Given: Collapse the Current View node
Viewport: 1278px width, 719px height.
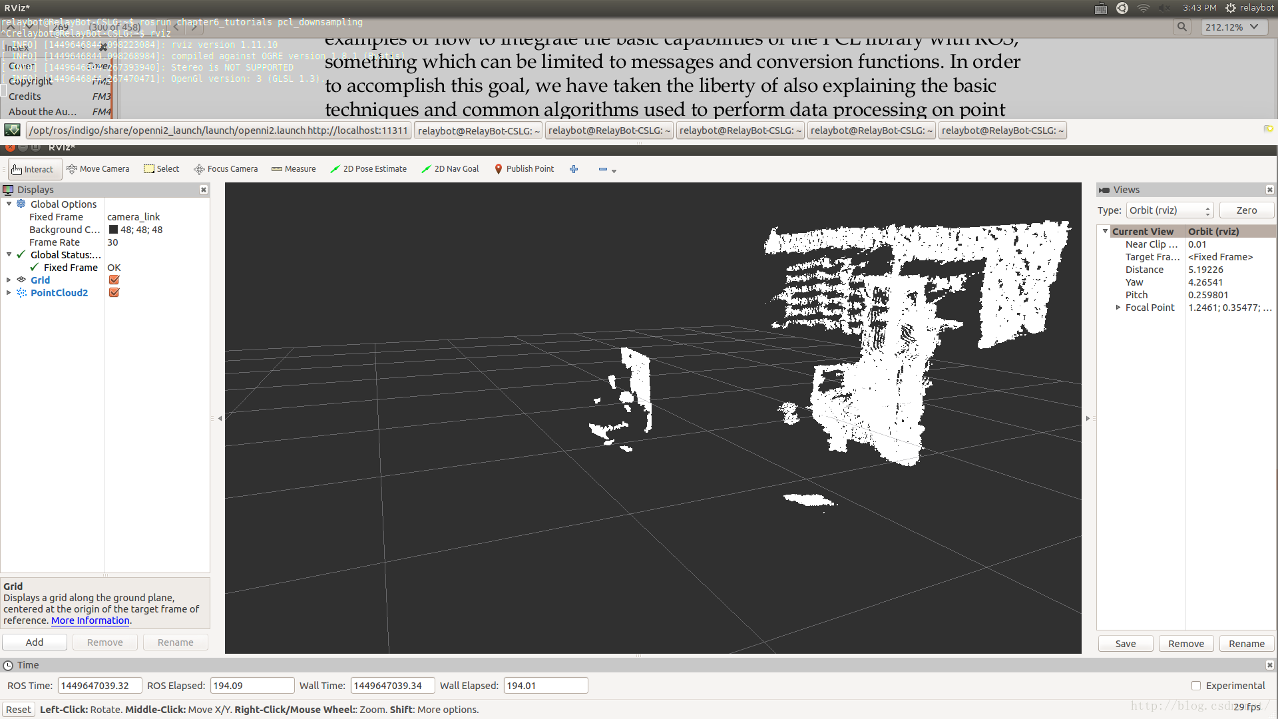Looking at the screenshot, I should tap(1106, 231).
